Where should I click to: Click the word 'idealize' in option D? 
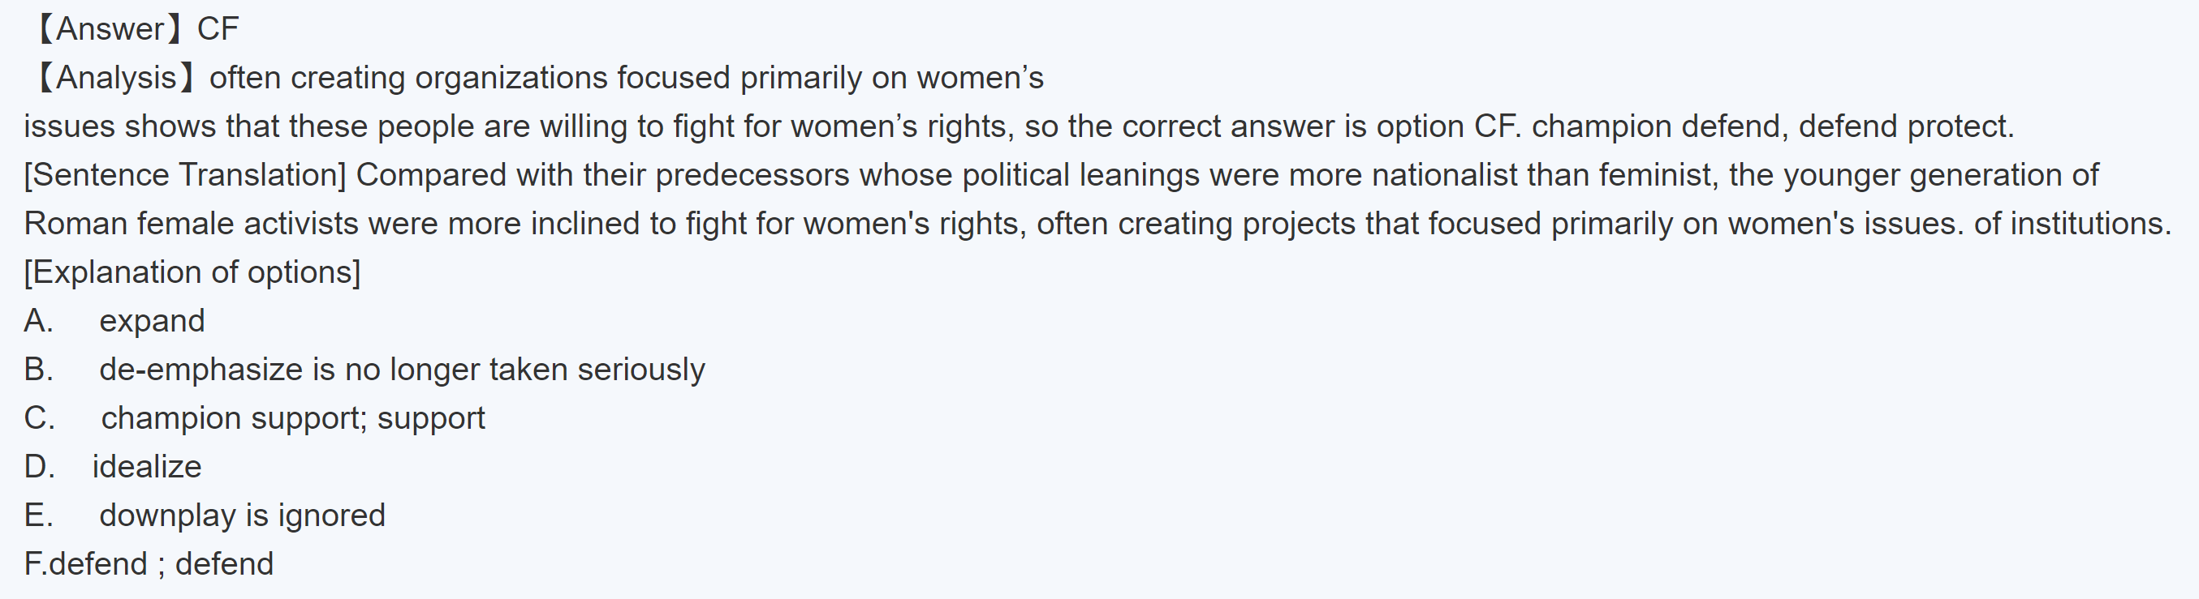147,466
